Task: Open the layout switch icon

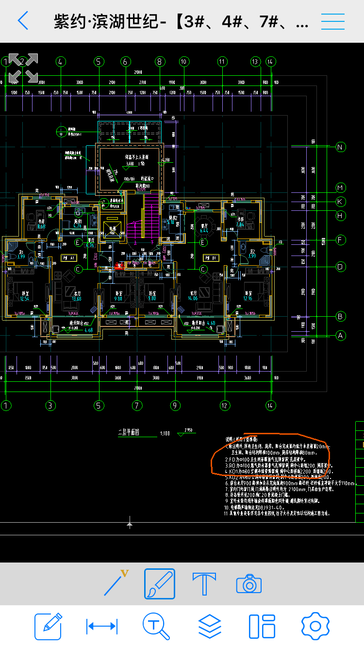Action: 262,627
